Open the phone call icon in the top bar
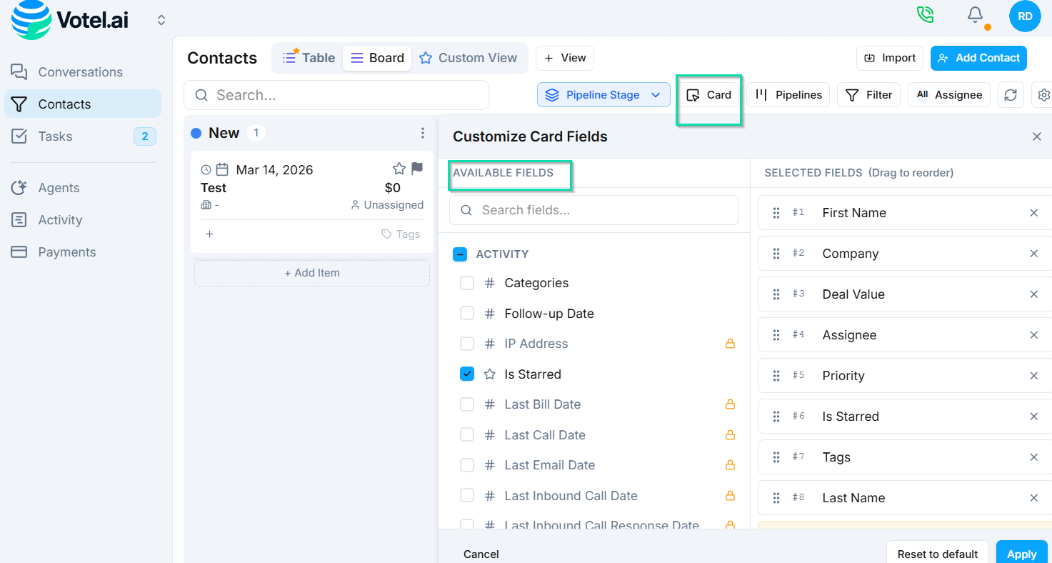1052x563 pixels. tap(925, 14)
